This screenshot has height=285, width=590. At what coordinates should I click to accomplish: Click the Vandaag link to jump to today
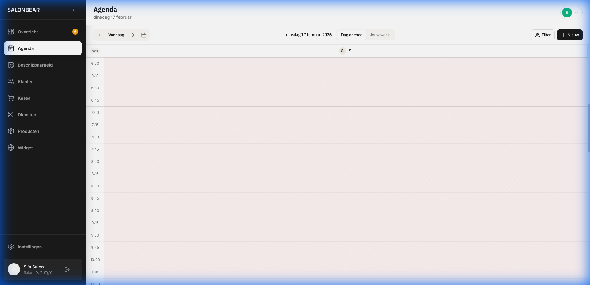pyautogui.click(x=116, y=35)
